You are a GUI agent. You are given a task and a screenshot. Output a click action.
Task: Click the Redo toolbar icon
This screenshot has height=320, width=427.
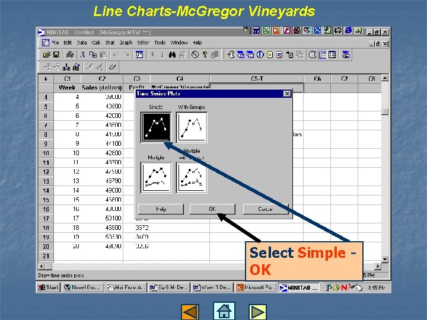[x=126, y=55]
